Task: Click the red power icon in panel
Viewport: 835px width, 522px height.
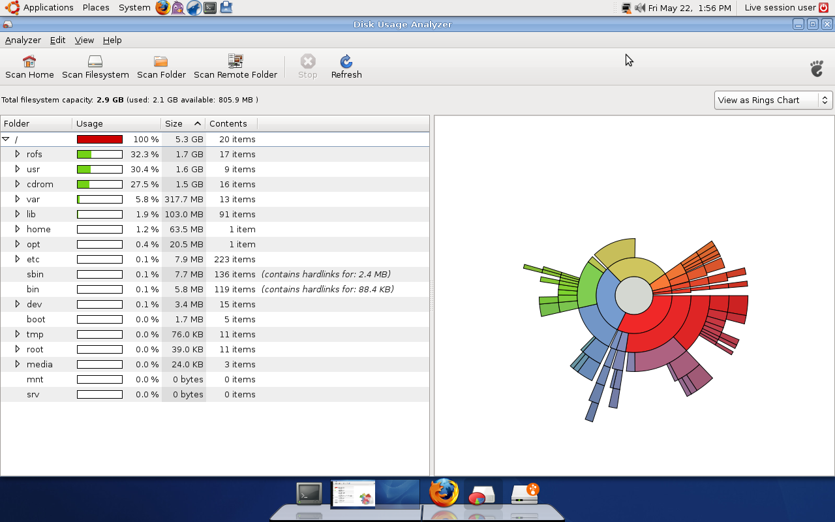Action: point(824,8)
